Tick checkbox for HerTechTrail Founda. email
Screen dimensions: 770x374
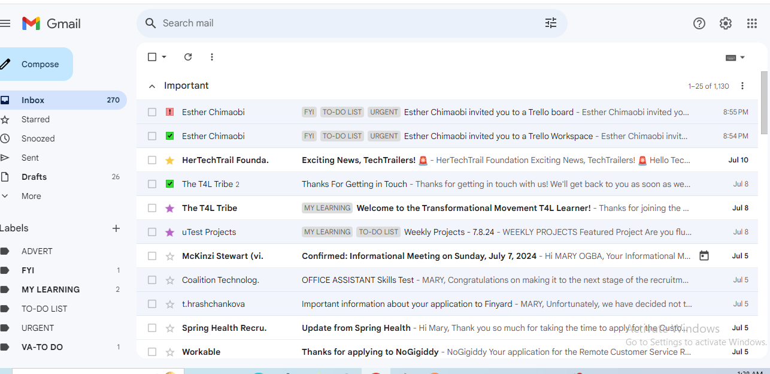click(152, 160)
